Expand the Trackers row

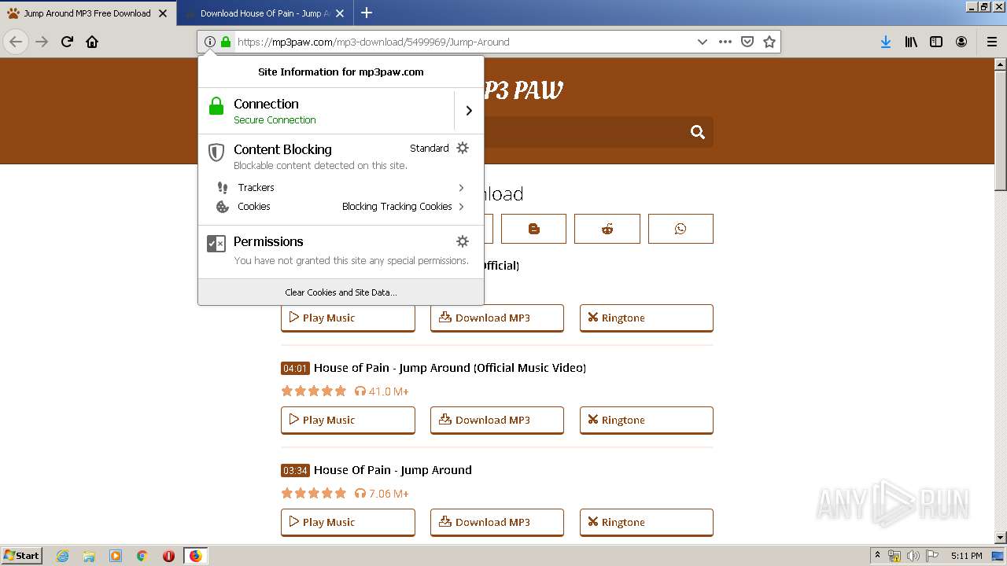[341, 187]
